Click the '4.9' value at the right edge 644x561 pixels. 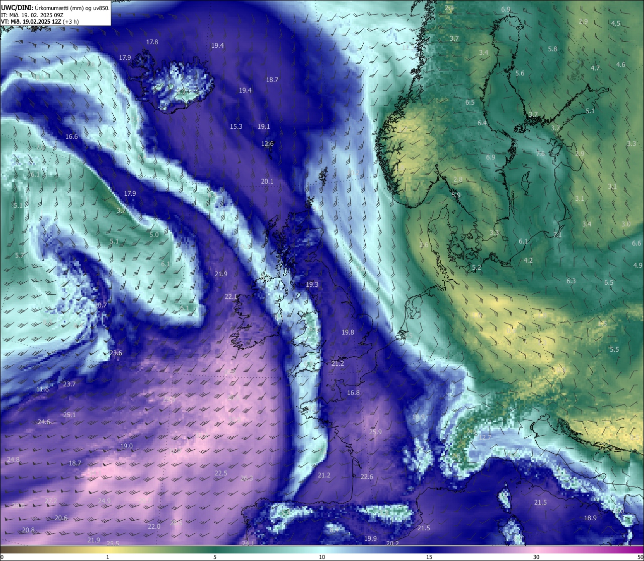(638, 266)
